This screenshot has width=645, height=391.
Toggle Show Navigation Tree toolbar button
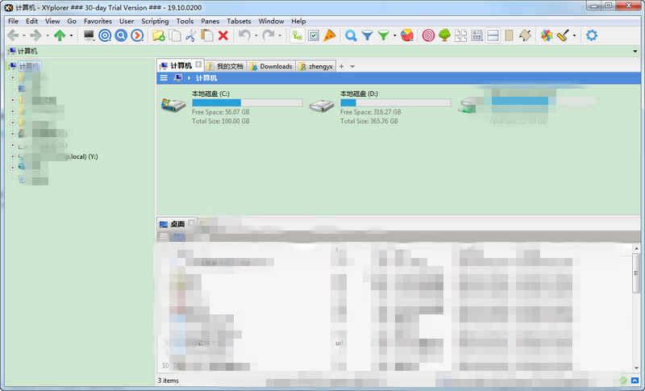(x=298, y=35)
